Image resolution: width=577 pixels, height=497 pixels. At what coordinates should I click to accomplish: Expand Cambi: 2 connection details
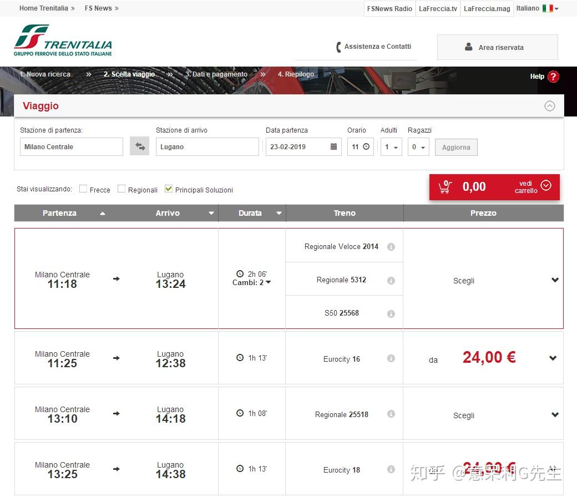tap(252, 282)
